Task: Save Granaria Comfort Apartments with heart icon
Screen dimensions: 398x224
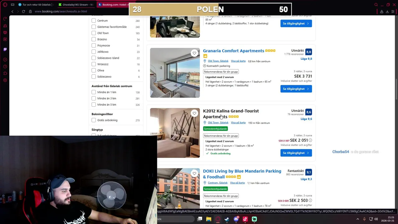Action: coord(194,53)
